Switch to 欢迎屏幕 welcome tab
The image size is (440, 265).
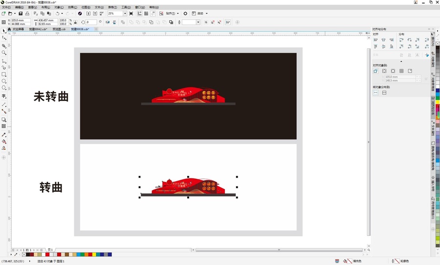(18, 29)
